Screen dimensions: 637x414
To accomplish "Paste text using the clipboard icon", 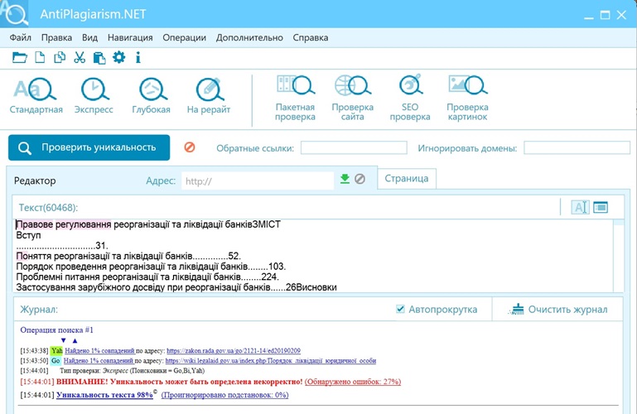I will (99, 58).
